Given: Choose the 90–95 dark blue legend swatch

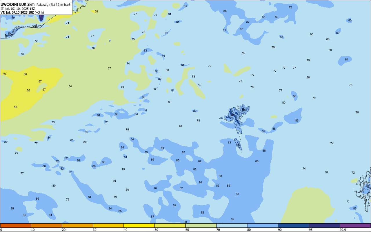Looking at the screenshot, I should [293, 225].
